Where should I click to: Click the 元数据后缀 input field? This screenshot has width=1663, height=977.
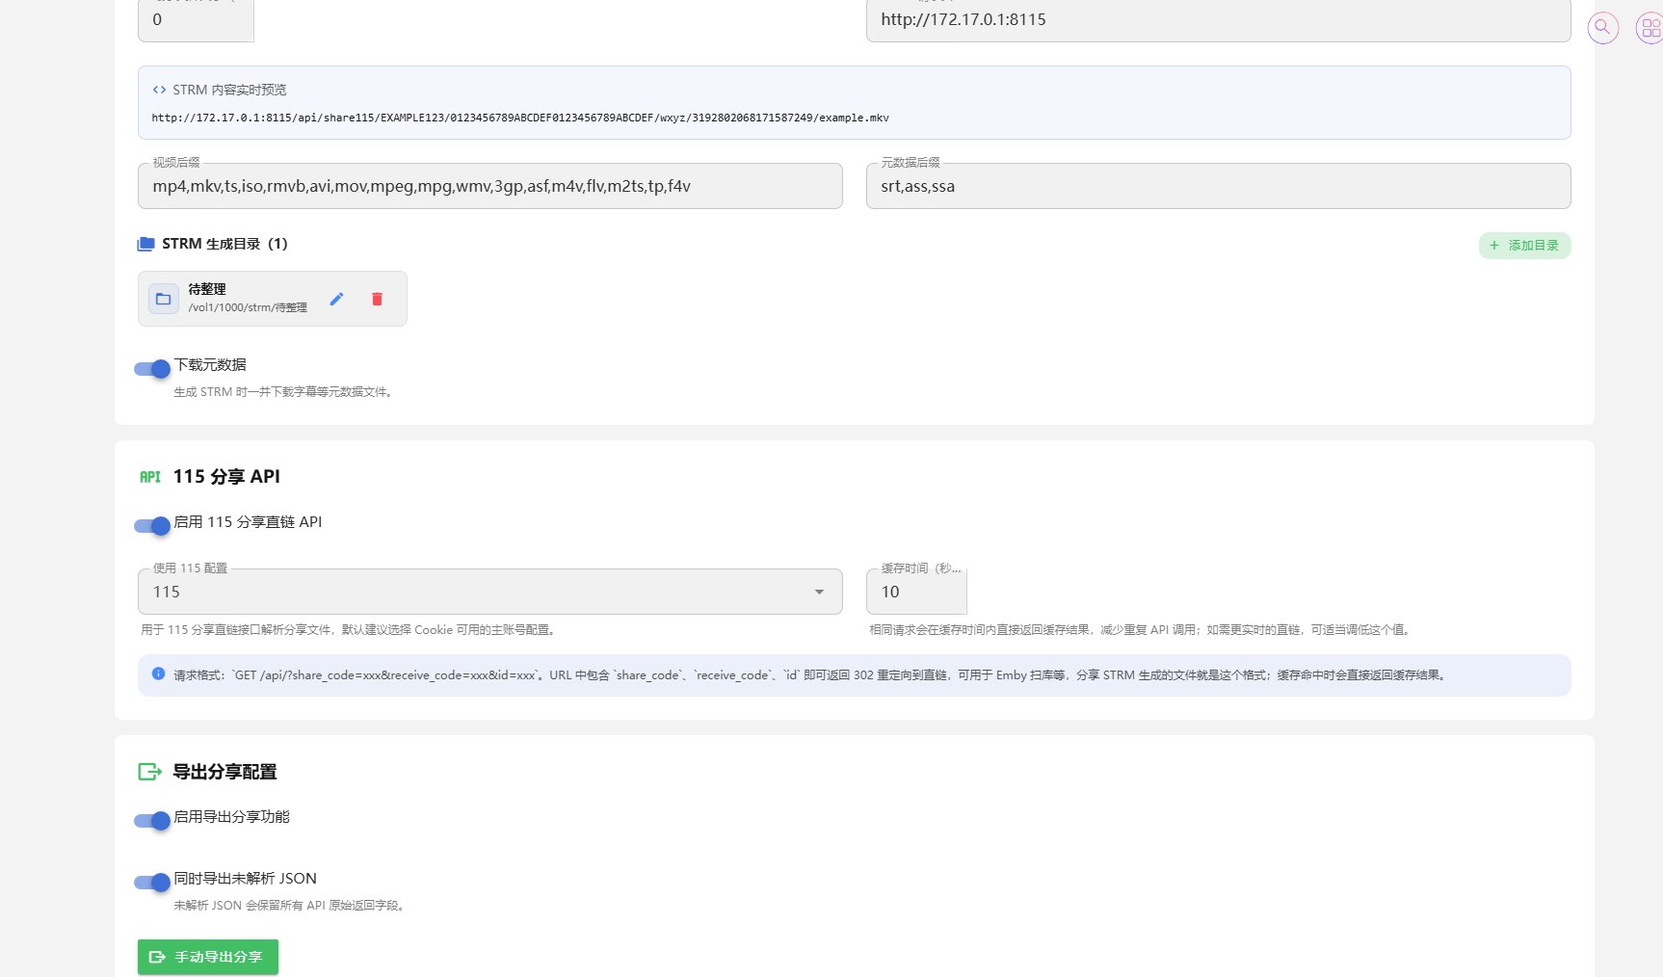coord(1219,186)
